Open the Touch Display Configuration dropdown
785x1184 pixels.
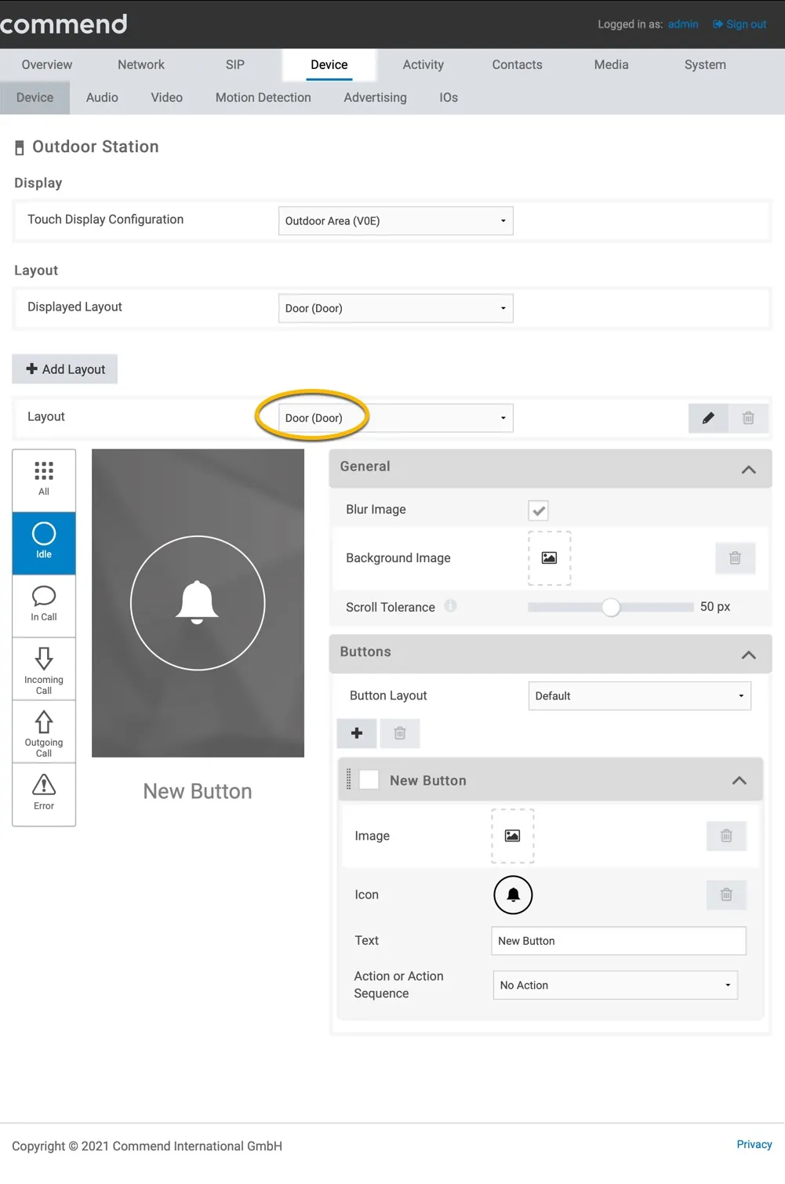pyautogui.click(x=396, y=221)
